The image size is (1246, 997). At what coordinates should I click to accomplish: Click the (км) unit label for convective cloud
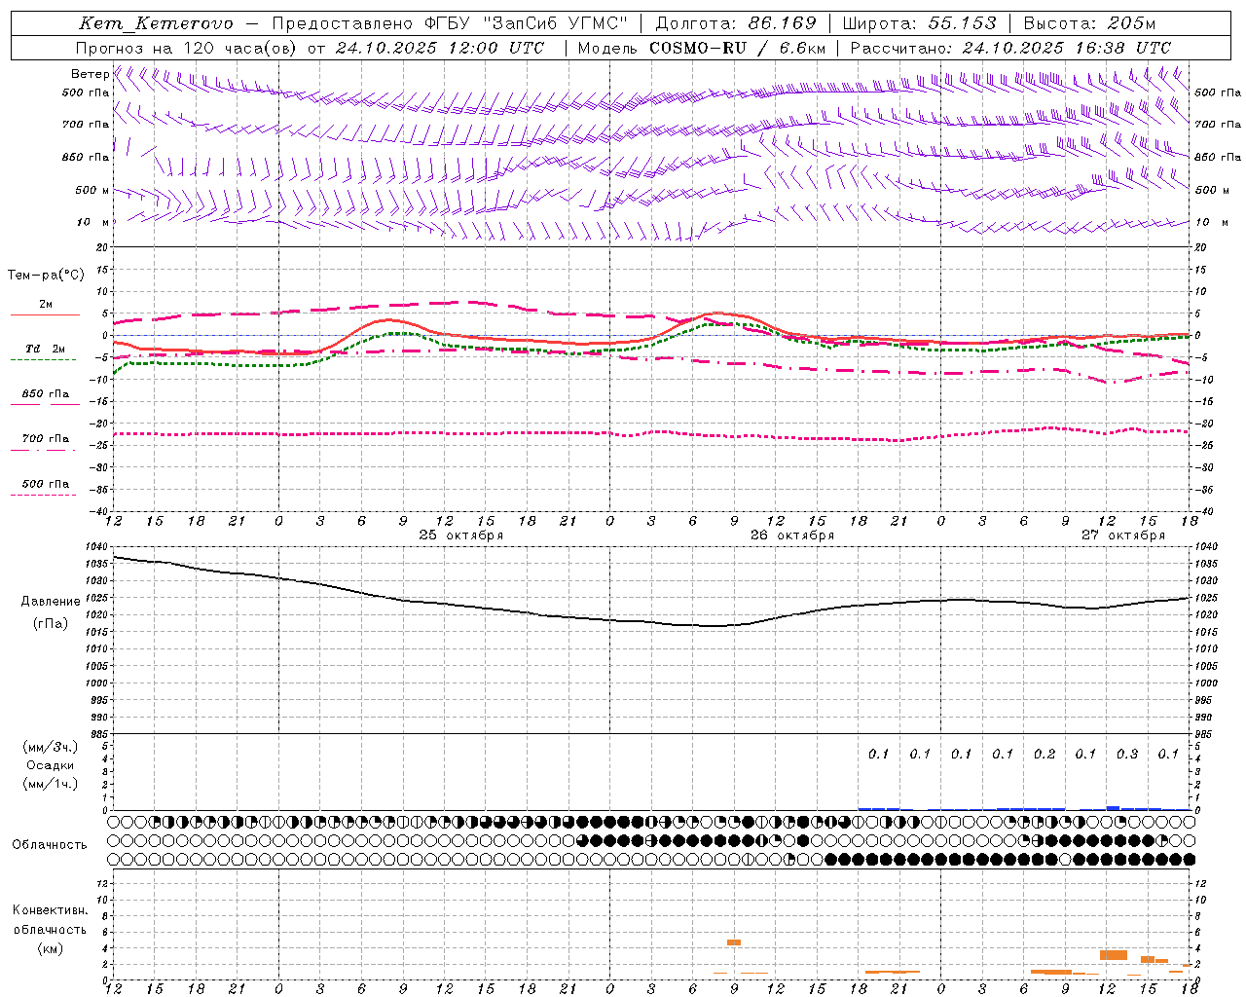(51, 948)
